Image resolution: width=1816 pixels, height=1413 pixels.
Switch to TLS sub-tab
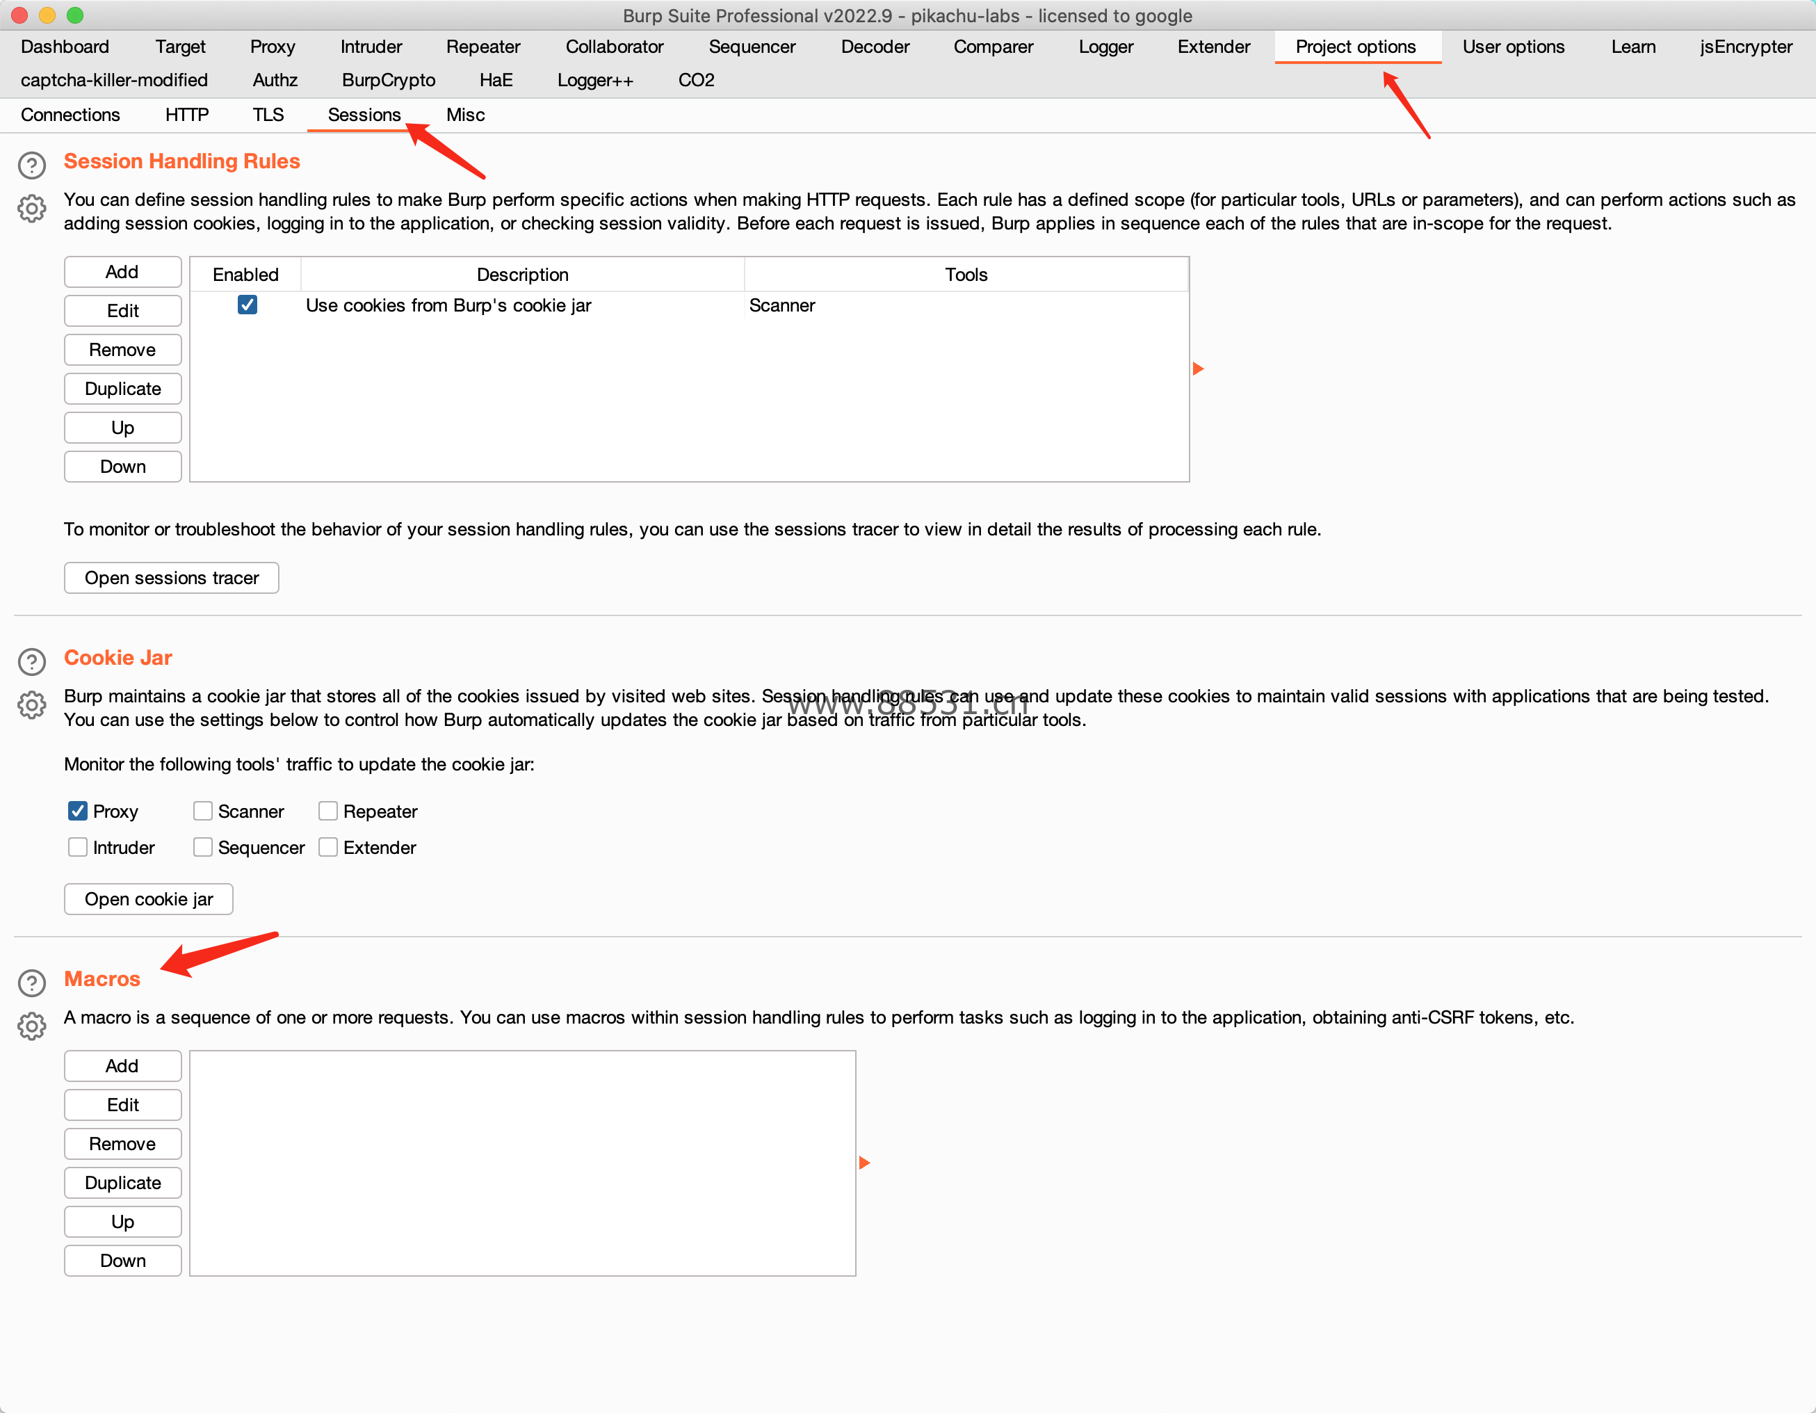(268, 115)
